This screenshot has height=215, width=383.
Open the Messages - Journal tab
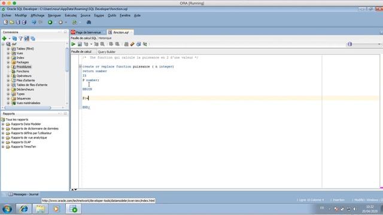click(23, 194)
